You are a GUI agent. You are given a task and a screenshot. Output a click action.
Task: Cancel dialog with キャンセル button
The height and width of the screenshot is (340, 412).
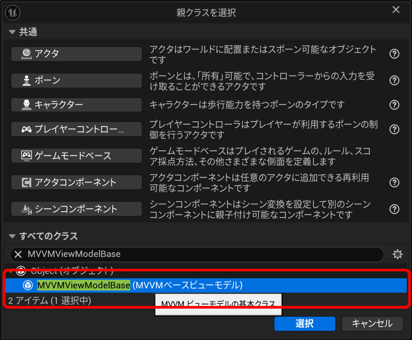[372, 324]
